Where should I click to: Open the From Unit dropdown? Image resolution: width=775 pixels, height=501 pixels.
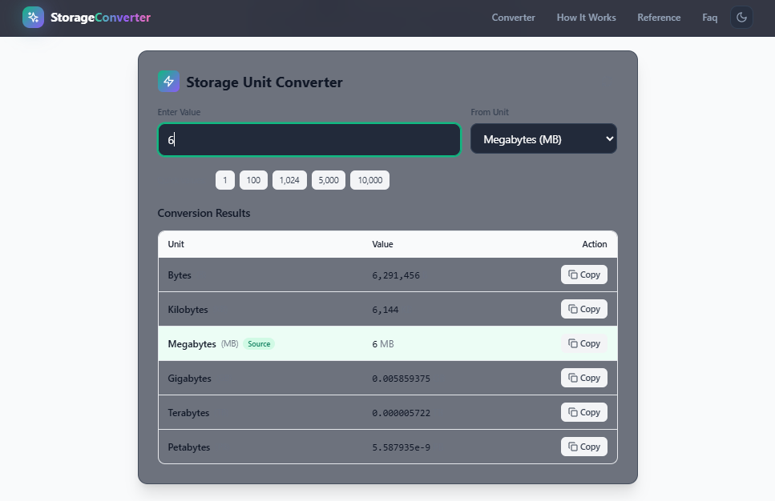(543, 138)
